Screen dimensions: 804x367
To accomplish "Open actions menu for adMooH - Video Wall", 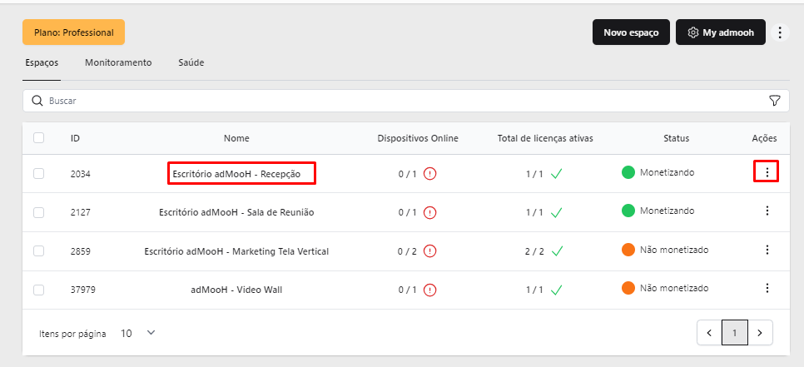I will 767,288.
